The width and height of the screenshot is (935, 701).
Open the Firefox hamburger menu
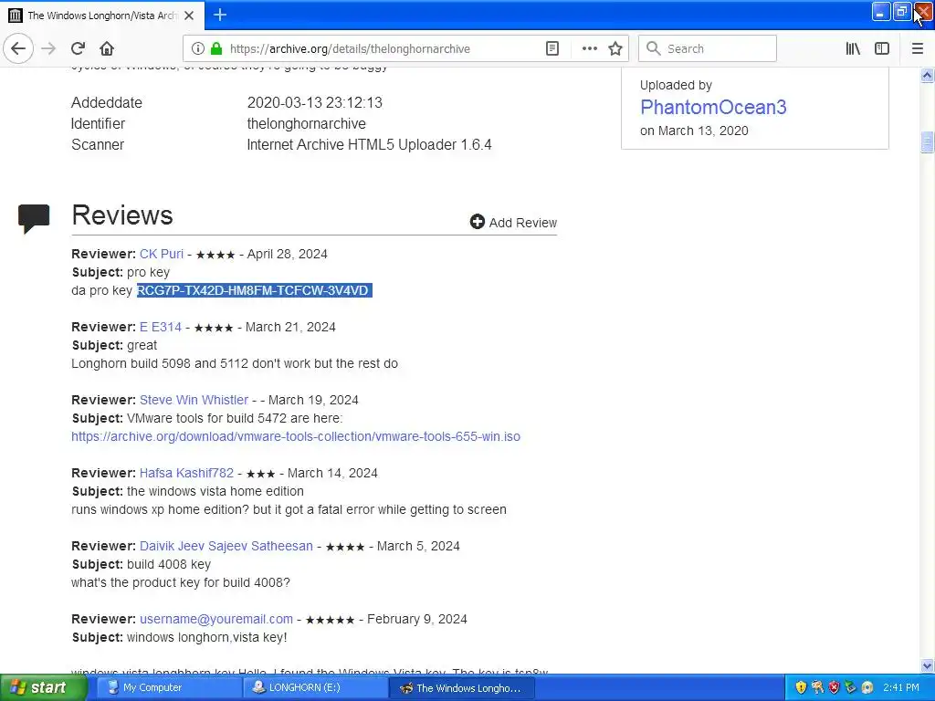point(917,48)
